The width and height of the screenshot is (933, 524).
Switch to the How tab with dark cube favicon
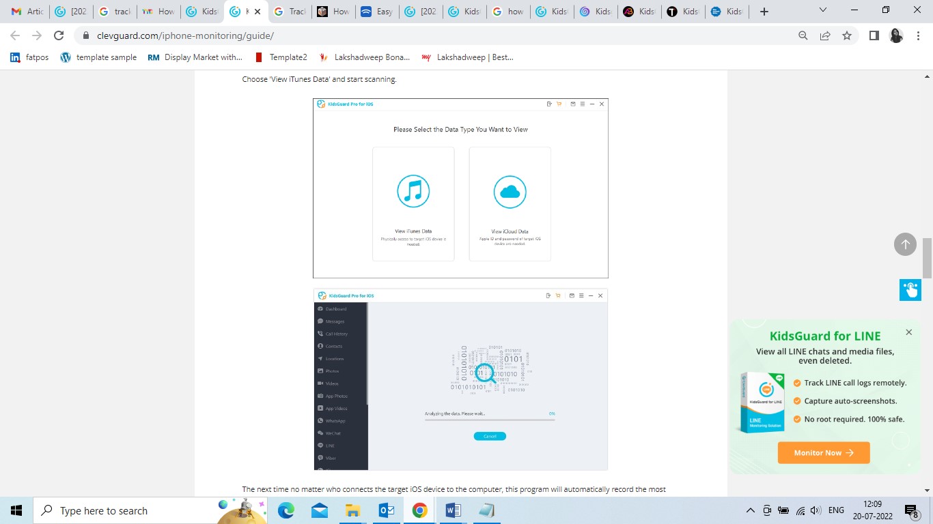333,12
